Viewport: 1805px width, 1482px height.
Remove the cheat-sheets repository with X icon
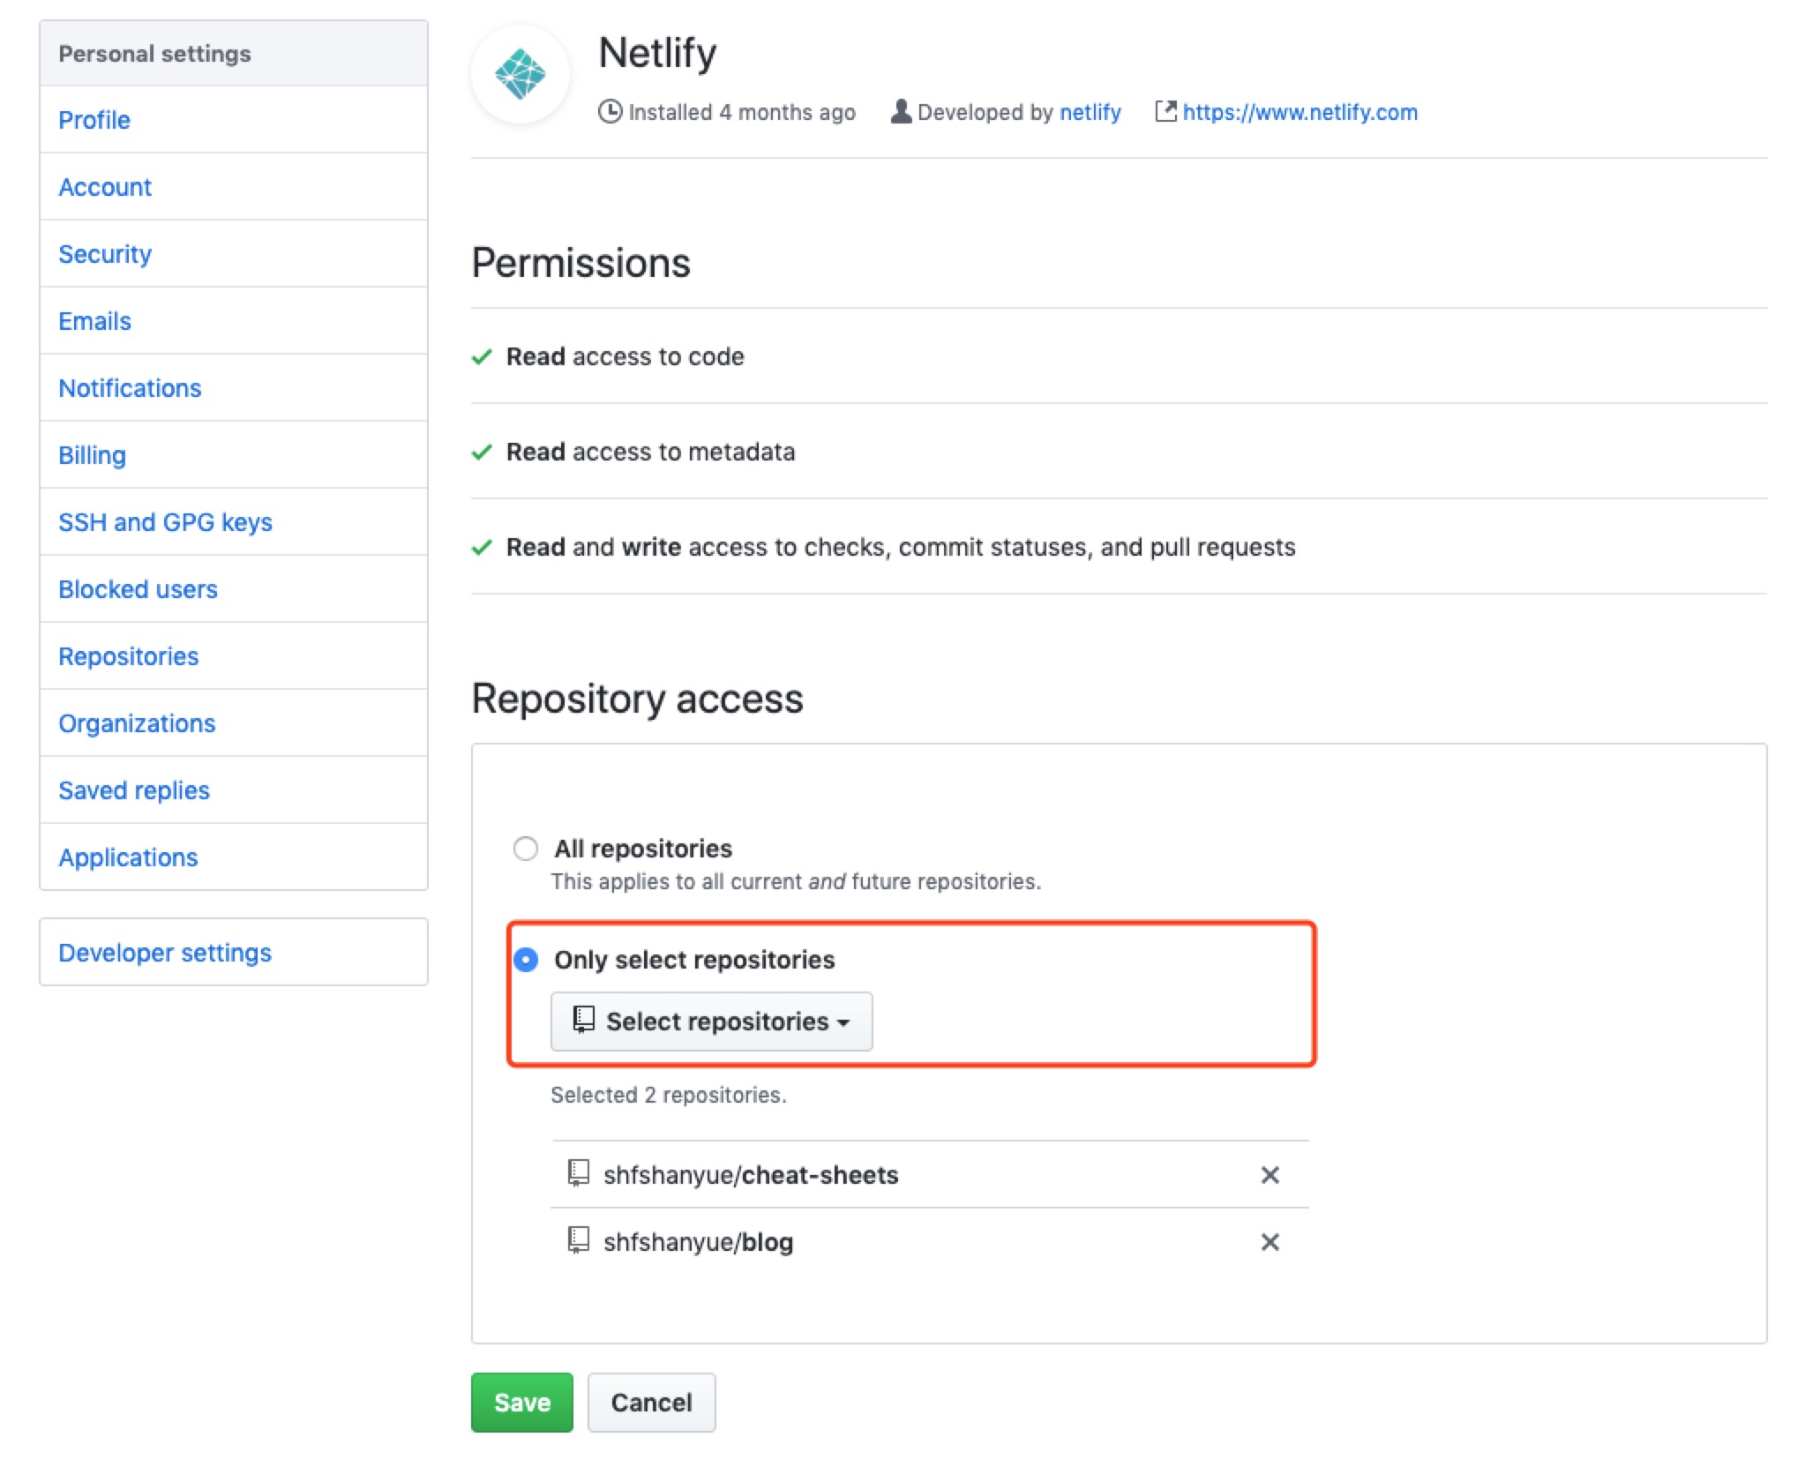pyautogui.click(x=1269, y=1175)
